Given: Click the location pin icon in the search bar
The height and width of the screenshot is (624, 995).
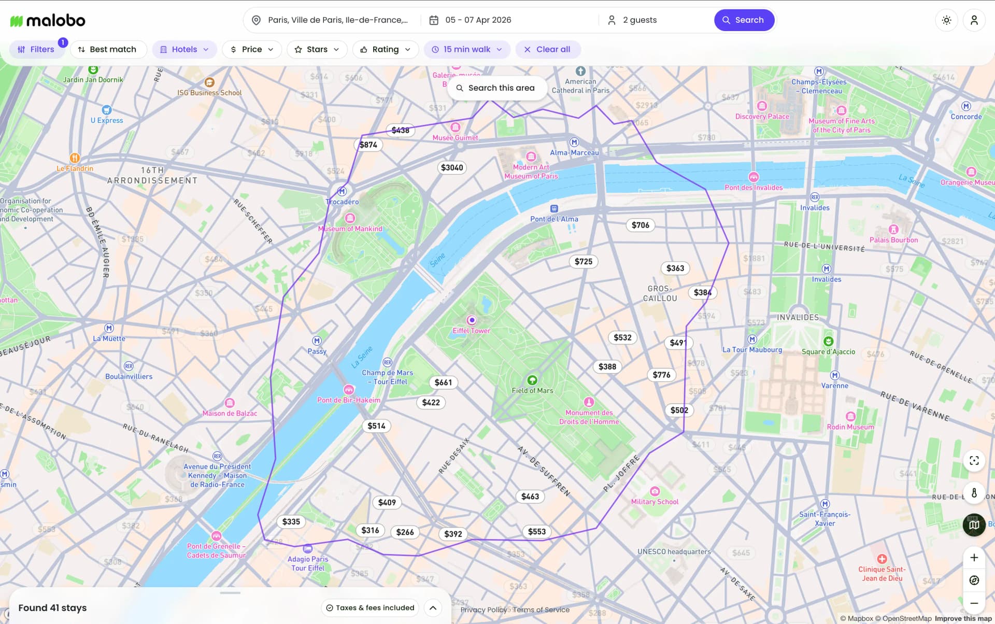Looking at the screenshot, I should [x=255, y=20].
